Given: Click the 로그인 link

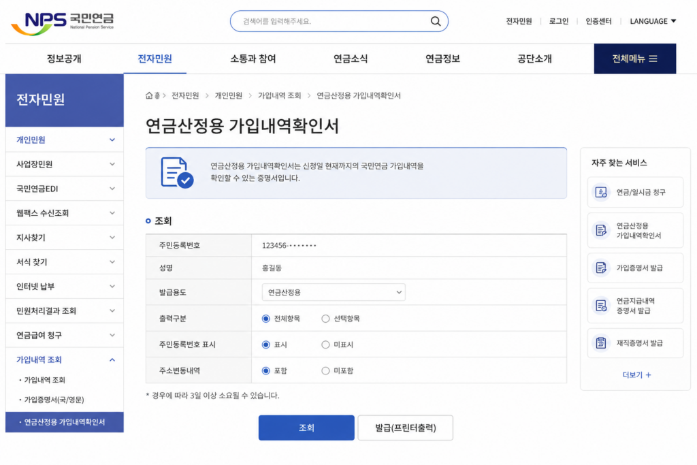Looking at the screenshot, I should tap(559, 21).
